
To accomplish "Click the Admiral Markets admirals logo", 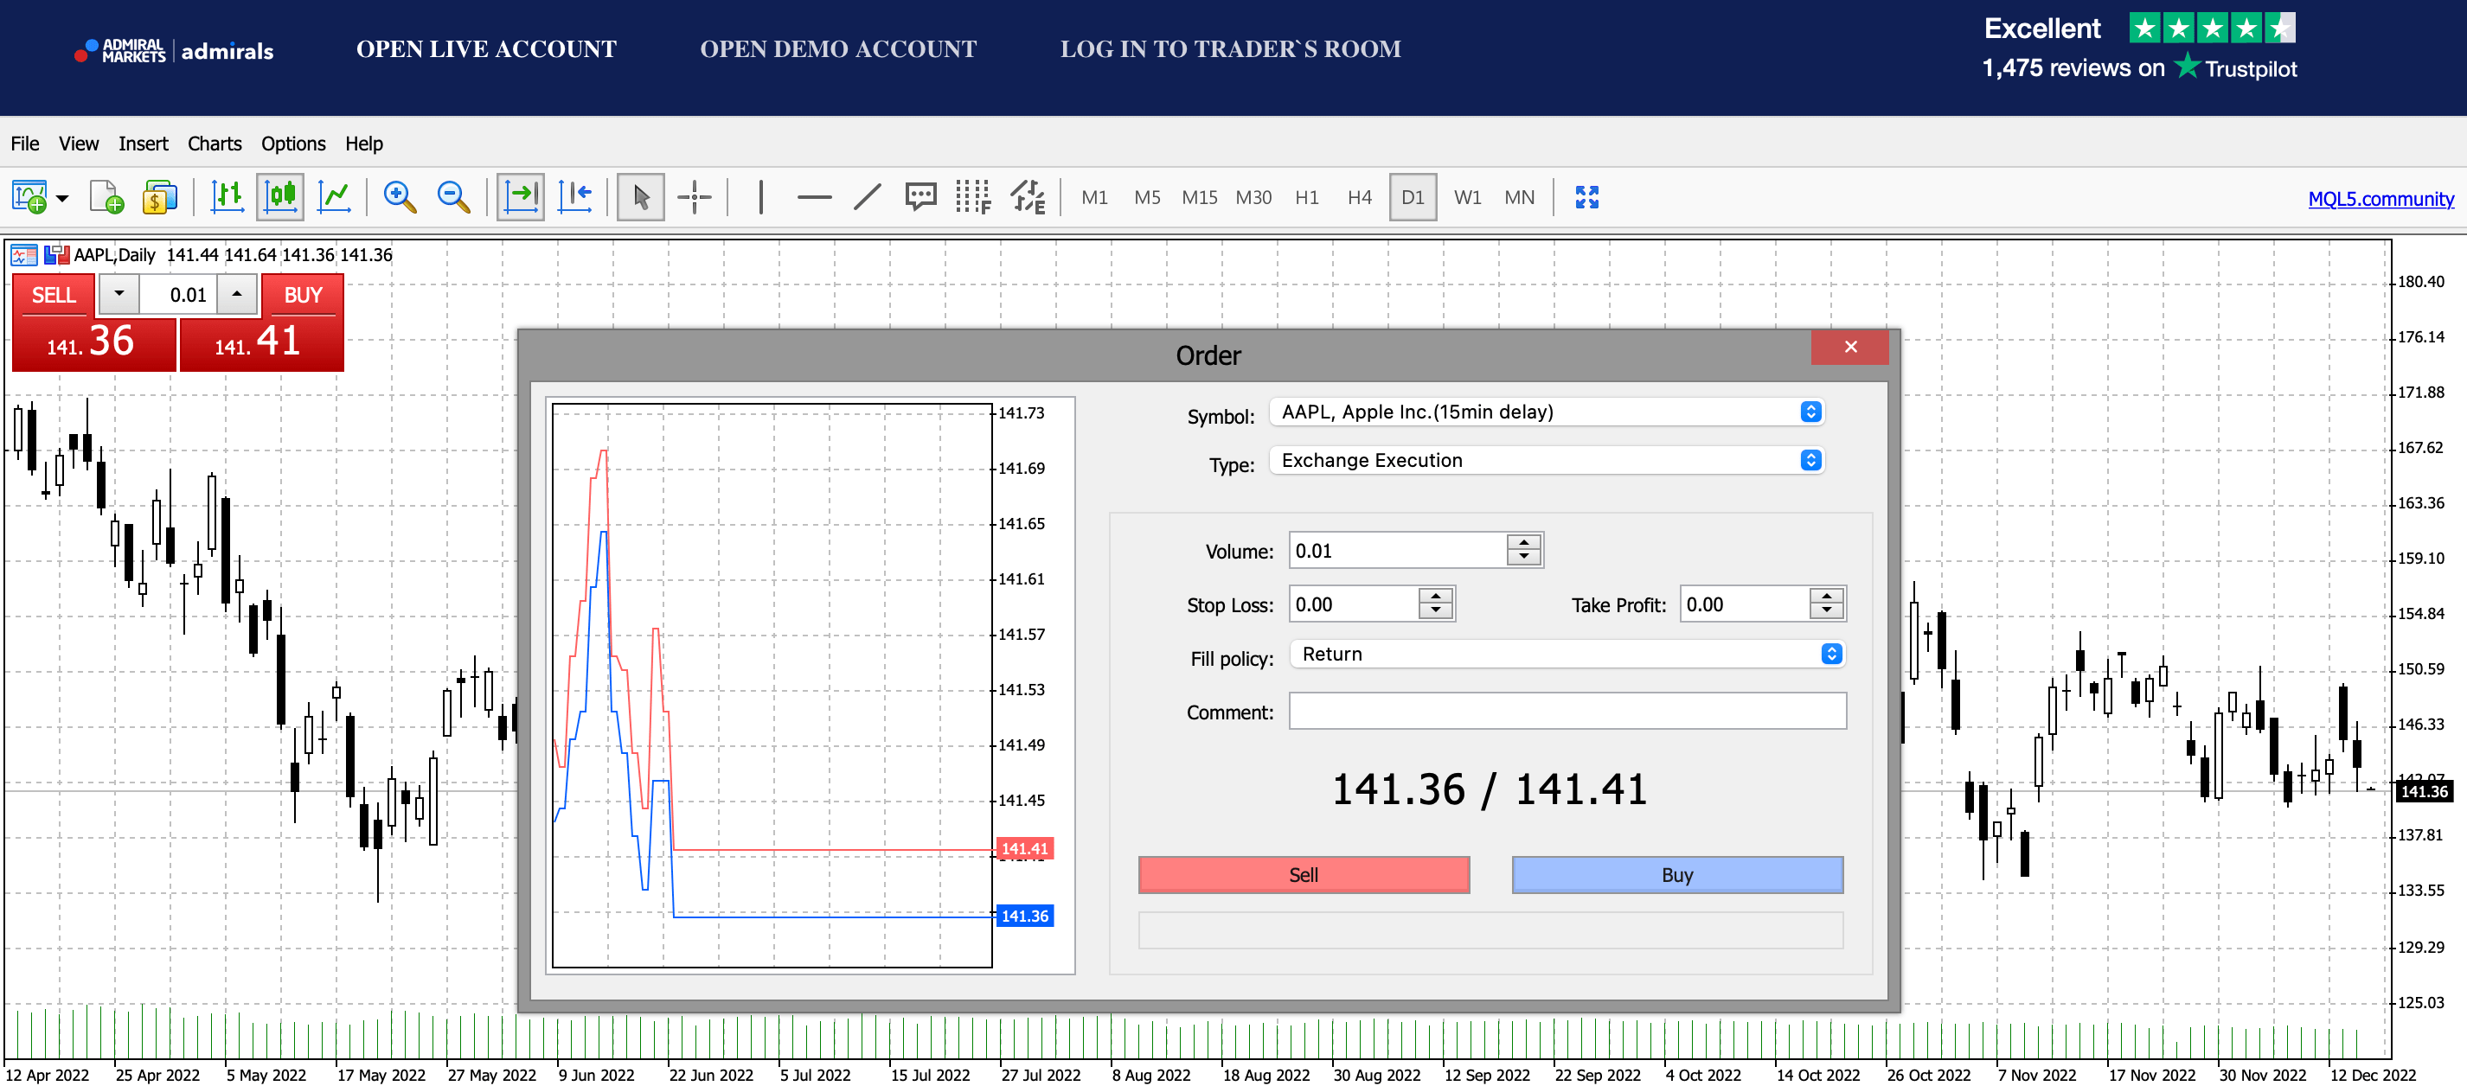I will pos(175,51).
